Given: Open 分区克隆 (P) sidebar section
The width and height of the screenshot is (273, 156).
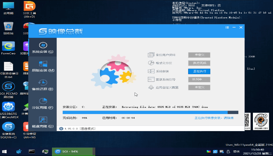Looking at the screenshot, I should pyautogui.click(x=43, y=103).
